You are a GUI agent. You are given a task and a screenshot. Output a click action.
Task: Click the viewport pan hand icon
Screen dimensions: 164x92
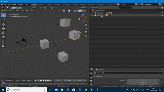[x=86, y=28]
